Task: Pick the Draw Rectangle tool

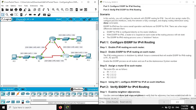Action: tap(30, 15)
